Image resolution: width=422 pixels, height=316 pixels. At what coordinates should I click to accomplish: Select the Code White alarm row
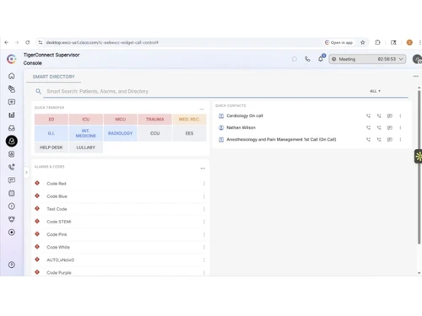click(x=120, y=247)
